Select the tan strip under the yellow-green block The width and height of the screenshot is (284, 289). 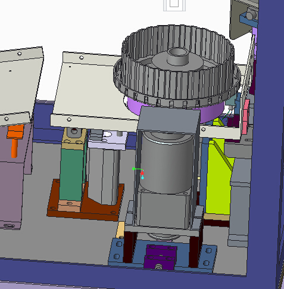tap(217, 217)
